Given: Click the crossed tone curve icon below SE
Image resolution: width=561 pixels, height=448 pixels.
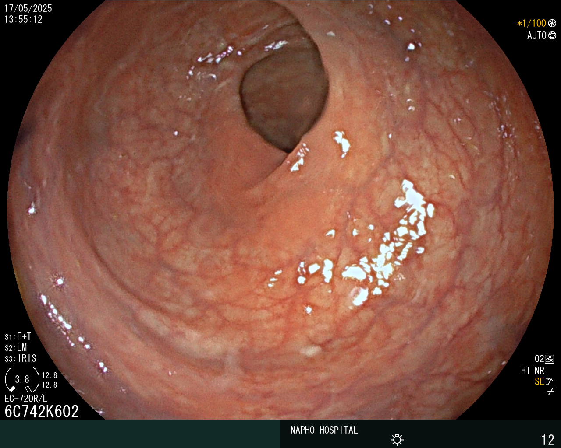Looking at the screenshot, I should point(550,392).
